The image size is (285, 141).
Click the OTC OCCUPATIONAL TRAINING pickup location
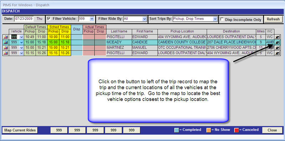coord(182,48)
